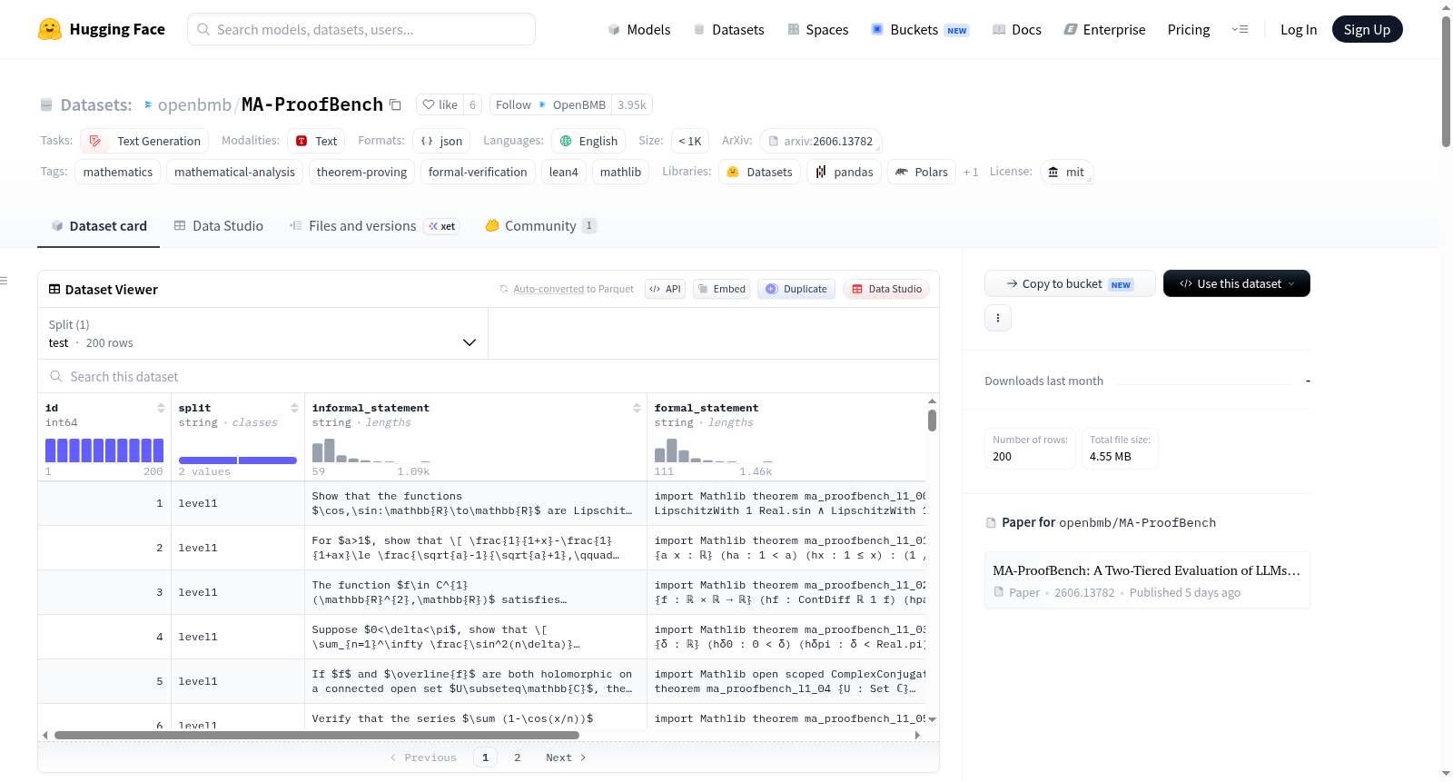Click the theorem-proving tag
The height and width of the screenshot is (782, 1453).
click(x=361, y=172)
